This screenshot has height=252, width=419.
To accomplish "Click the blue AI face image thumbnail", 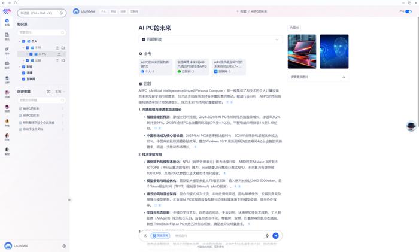I will pyautogui.click(x=334, y=51).
